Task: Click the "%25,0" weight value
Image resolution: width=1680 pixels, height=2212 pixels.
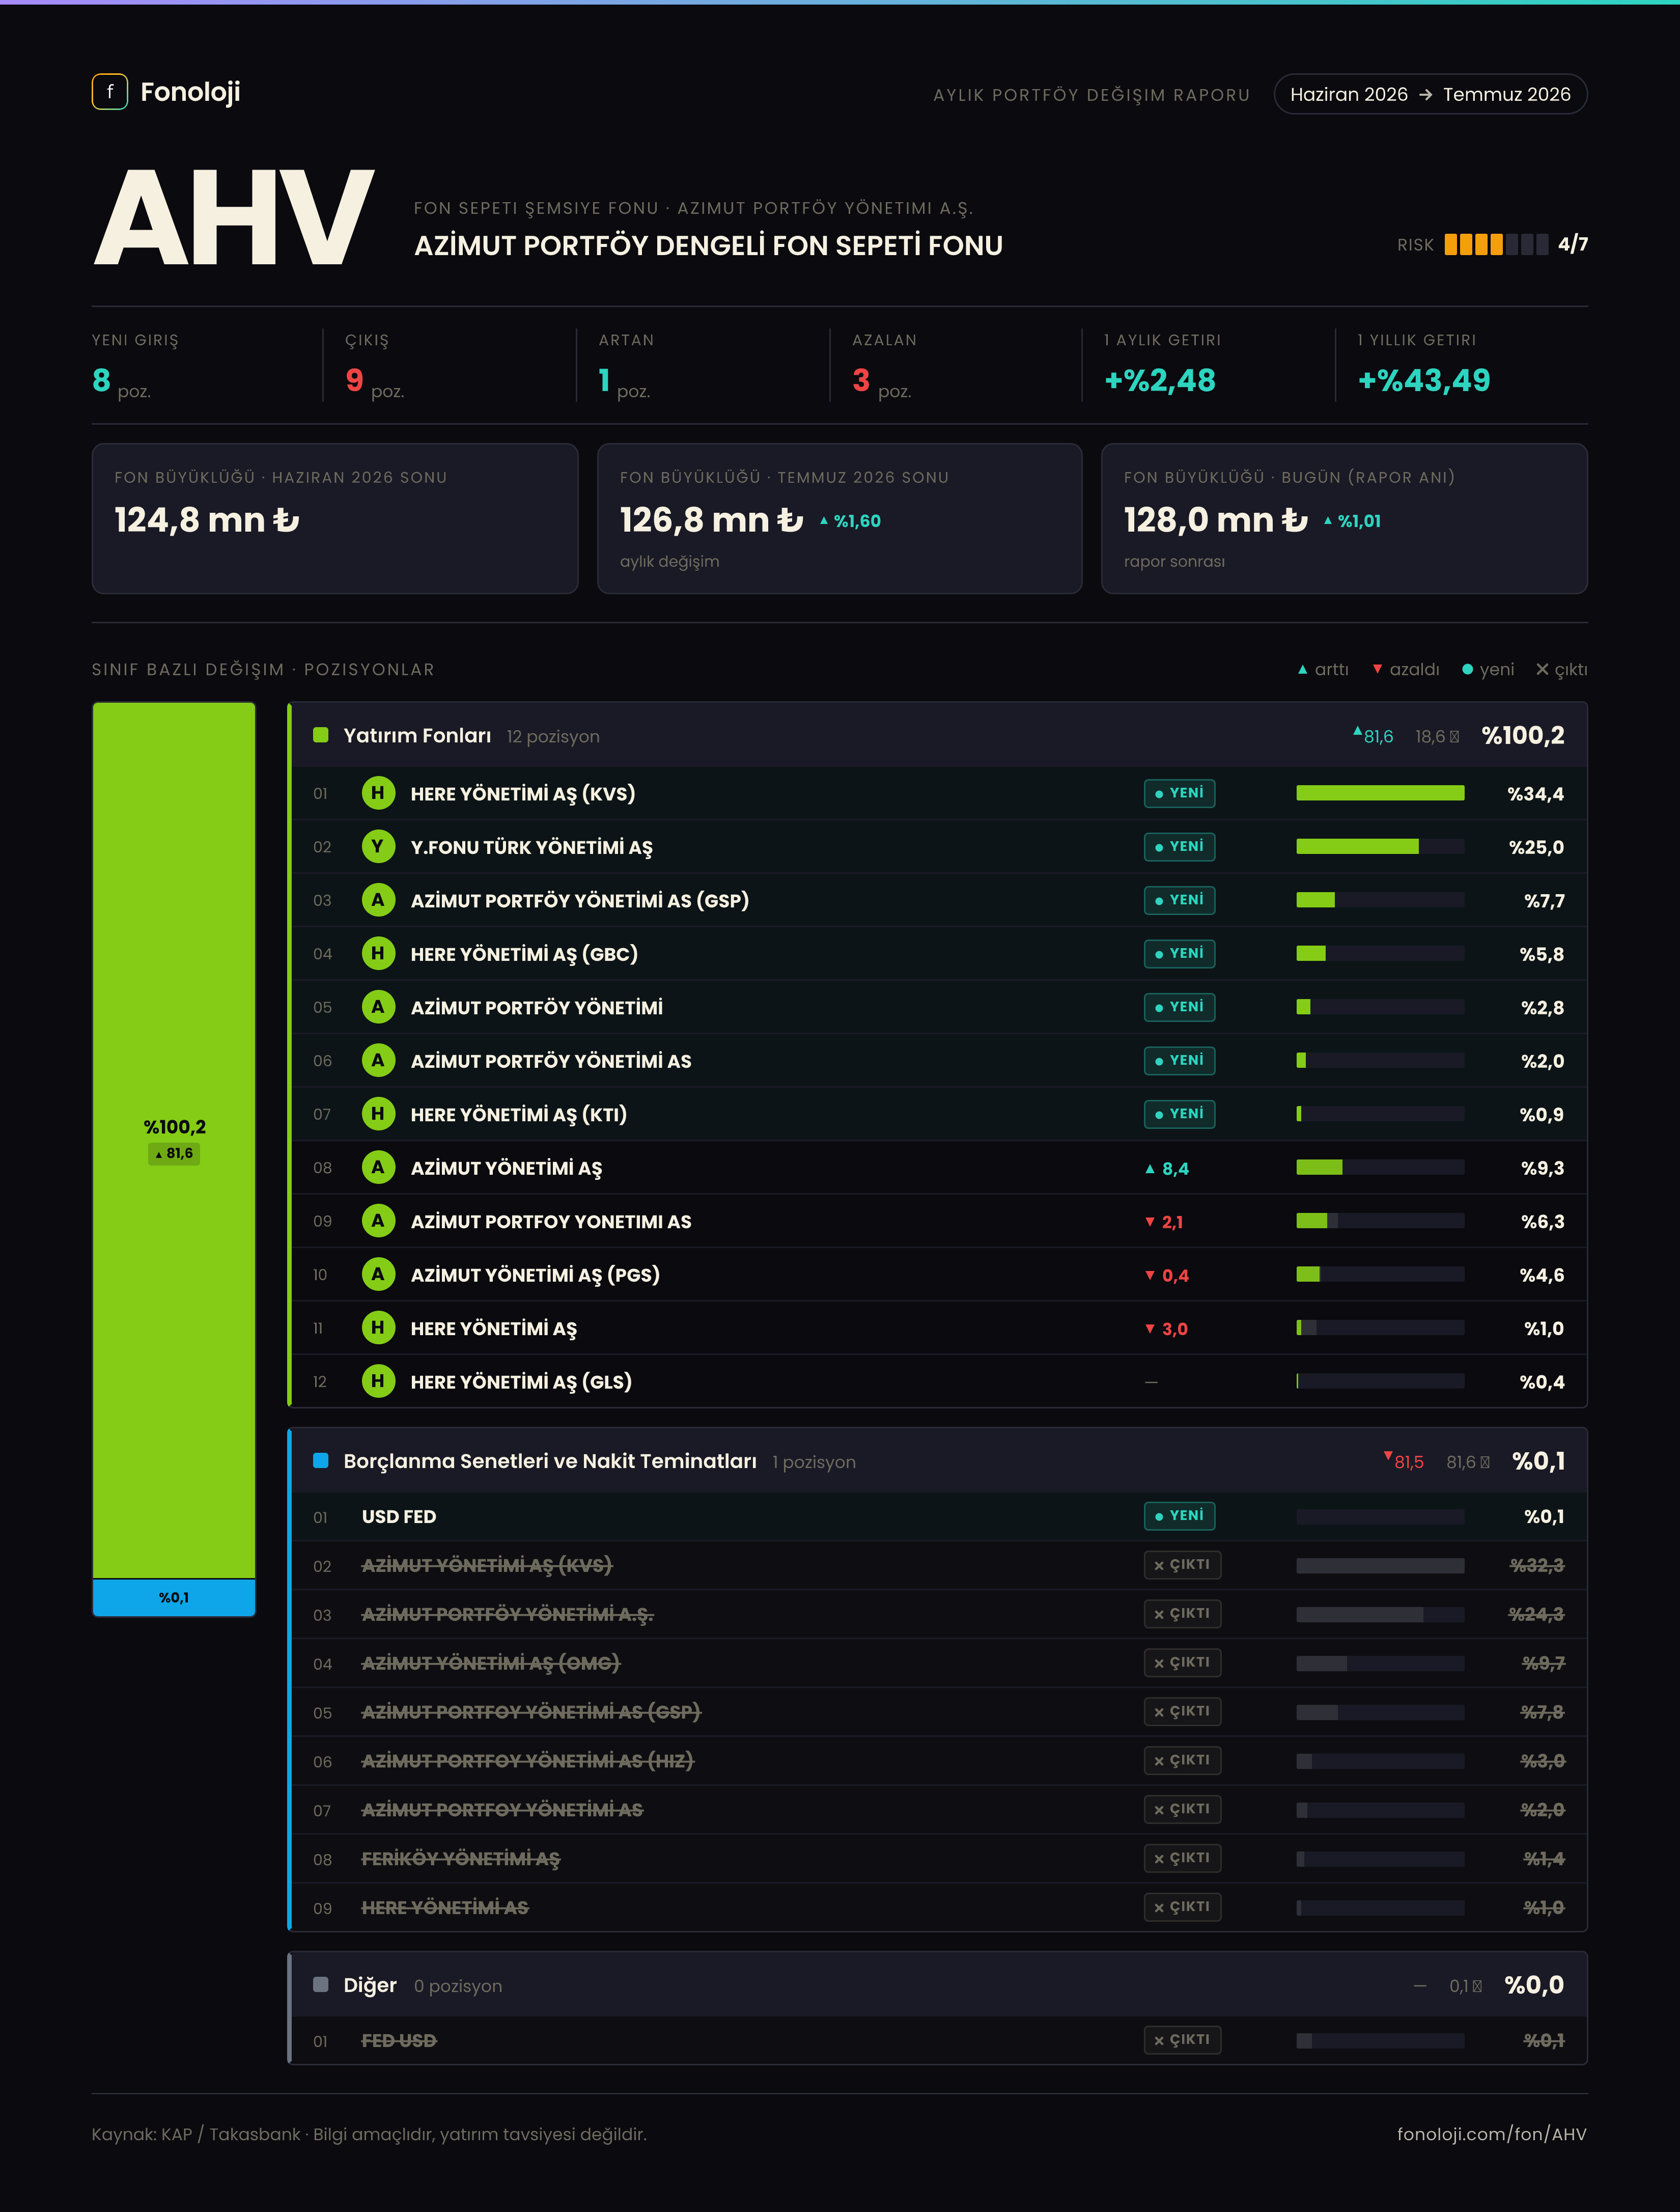Action: (1537, 848)
